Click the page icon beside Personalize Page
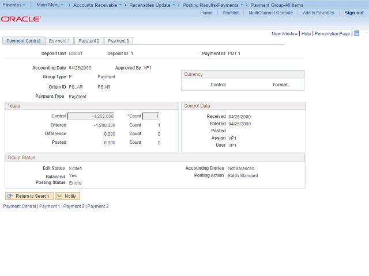The height and width of the screenshot is (276, 369). click(x=357, y=33)
